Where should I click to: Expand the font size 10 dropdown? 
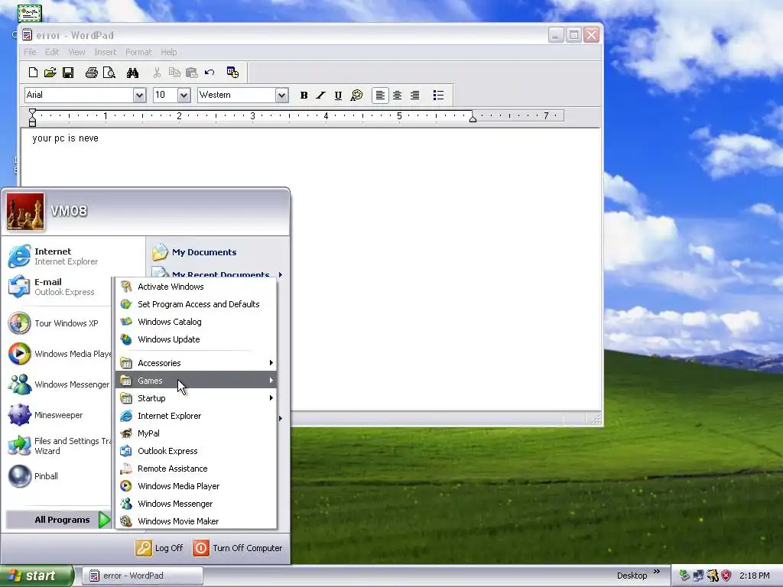pyautogui.click(x=184, y=95)
